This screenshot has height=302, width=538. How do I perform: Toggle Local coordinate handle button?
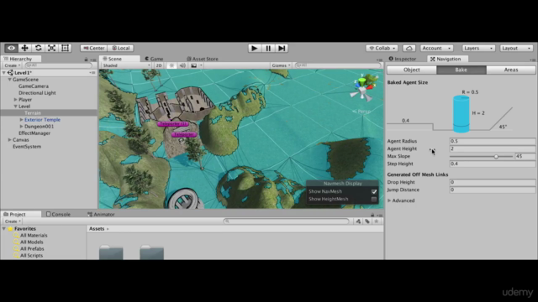pos(121,49)
